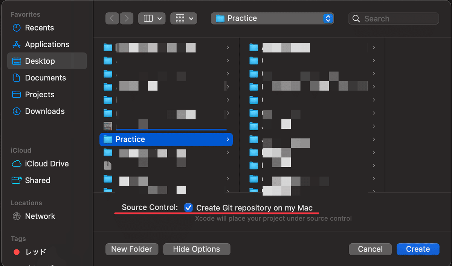Open the view layout dropdown next to columns
Screen dimensions: 452x266
tap(152, 18)
